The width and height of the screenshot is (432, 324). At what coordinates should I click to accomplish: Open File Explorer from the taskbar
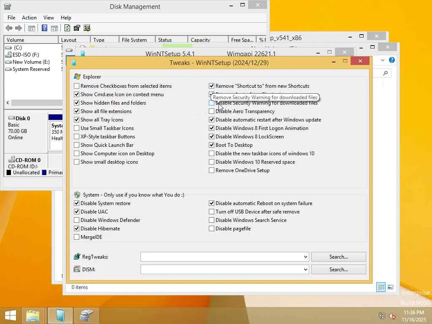click(33, 316)
